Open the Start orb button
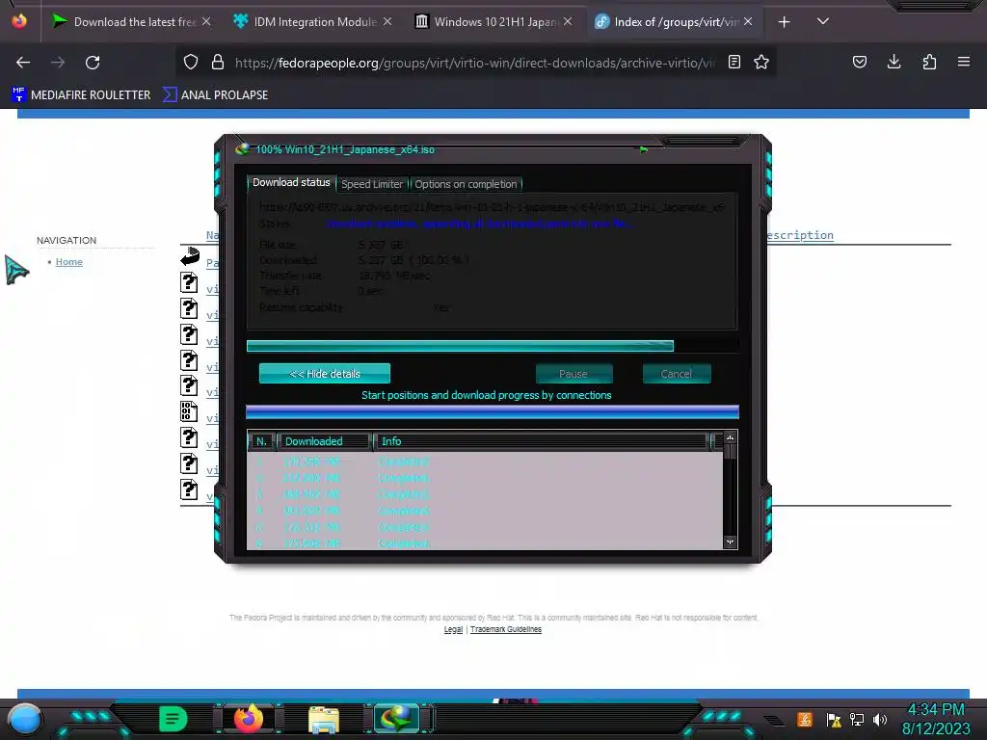 tap(24, 719)
